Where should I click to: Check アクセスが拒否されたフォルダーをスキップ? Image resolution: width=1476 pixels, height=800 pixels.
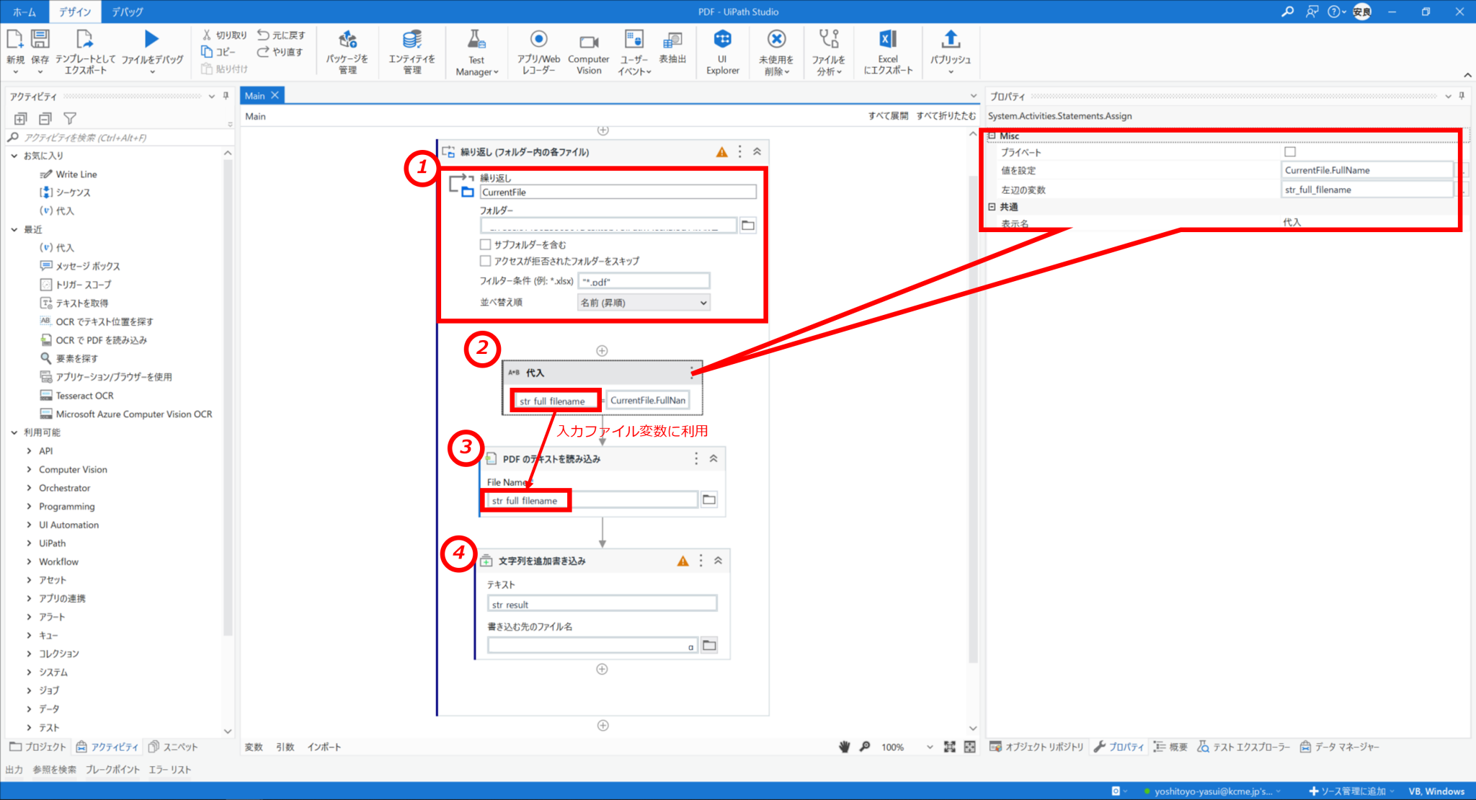pos(486,261)
